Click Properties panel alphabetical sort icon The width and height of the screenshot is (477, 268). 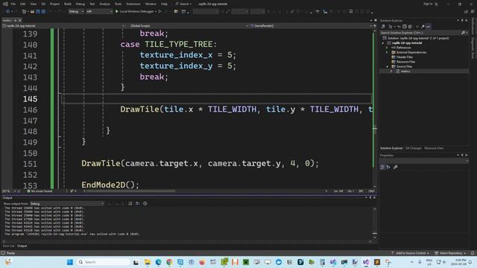point(388,167)
